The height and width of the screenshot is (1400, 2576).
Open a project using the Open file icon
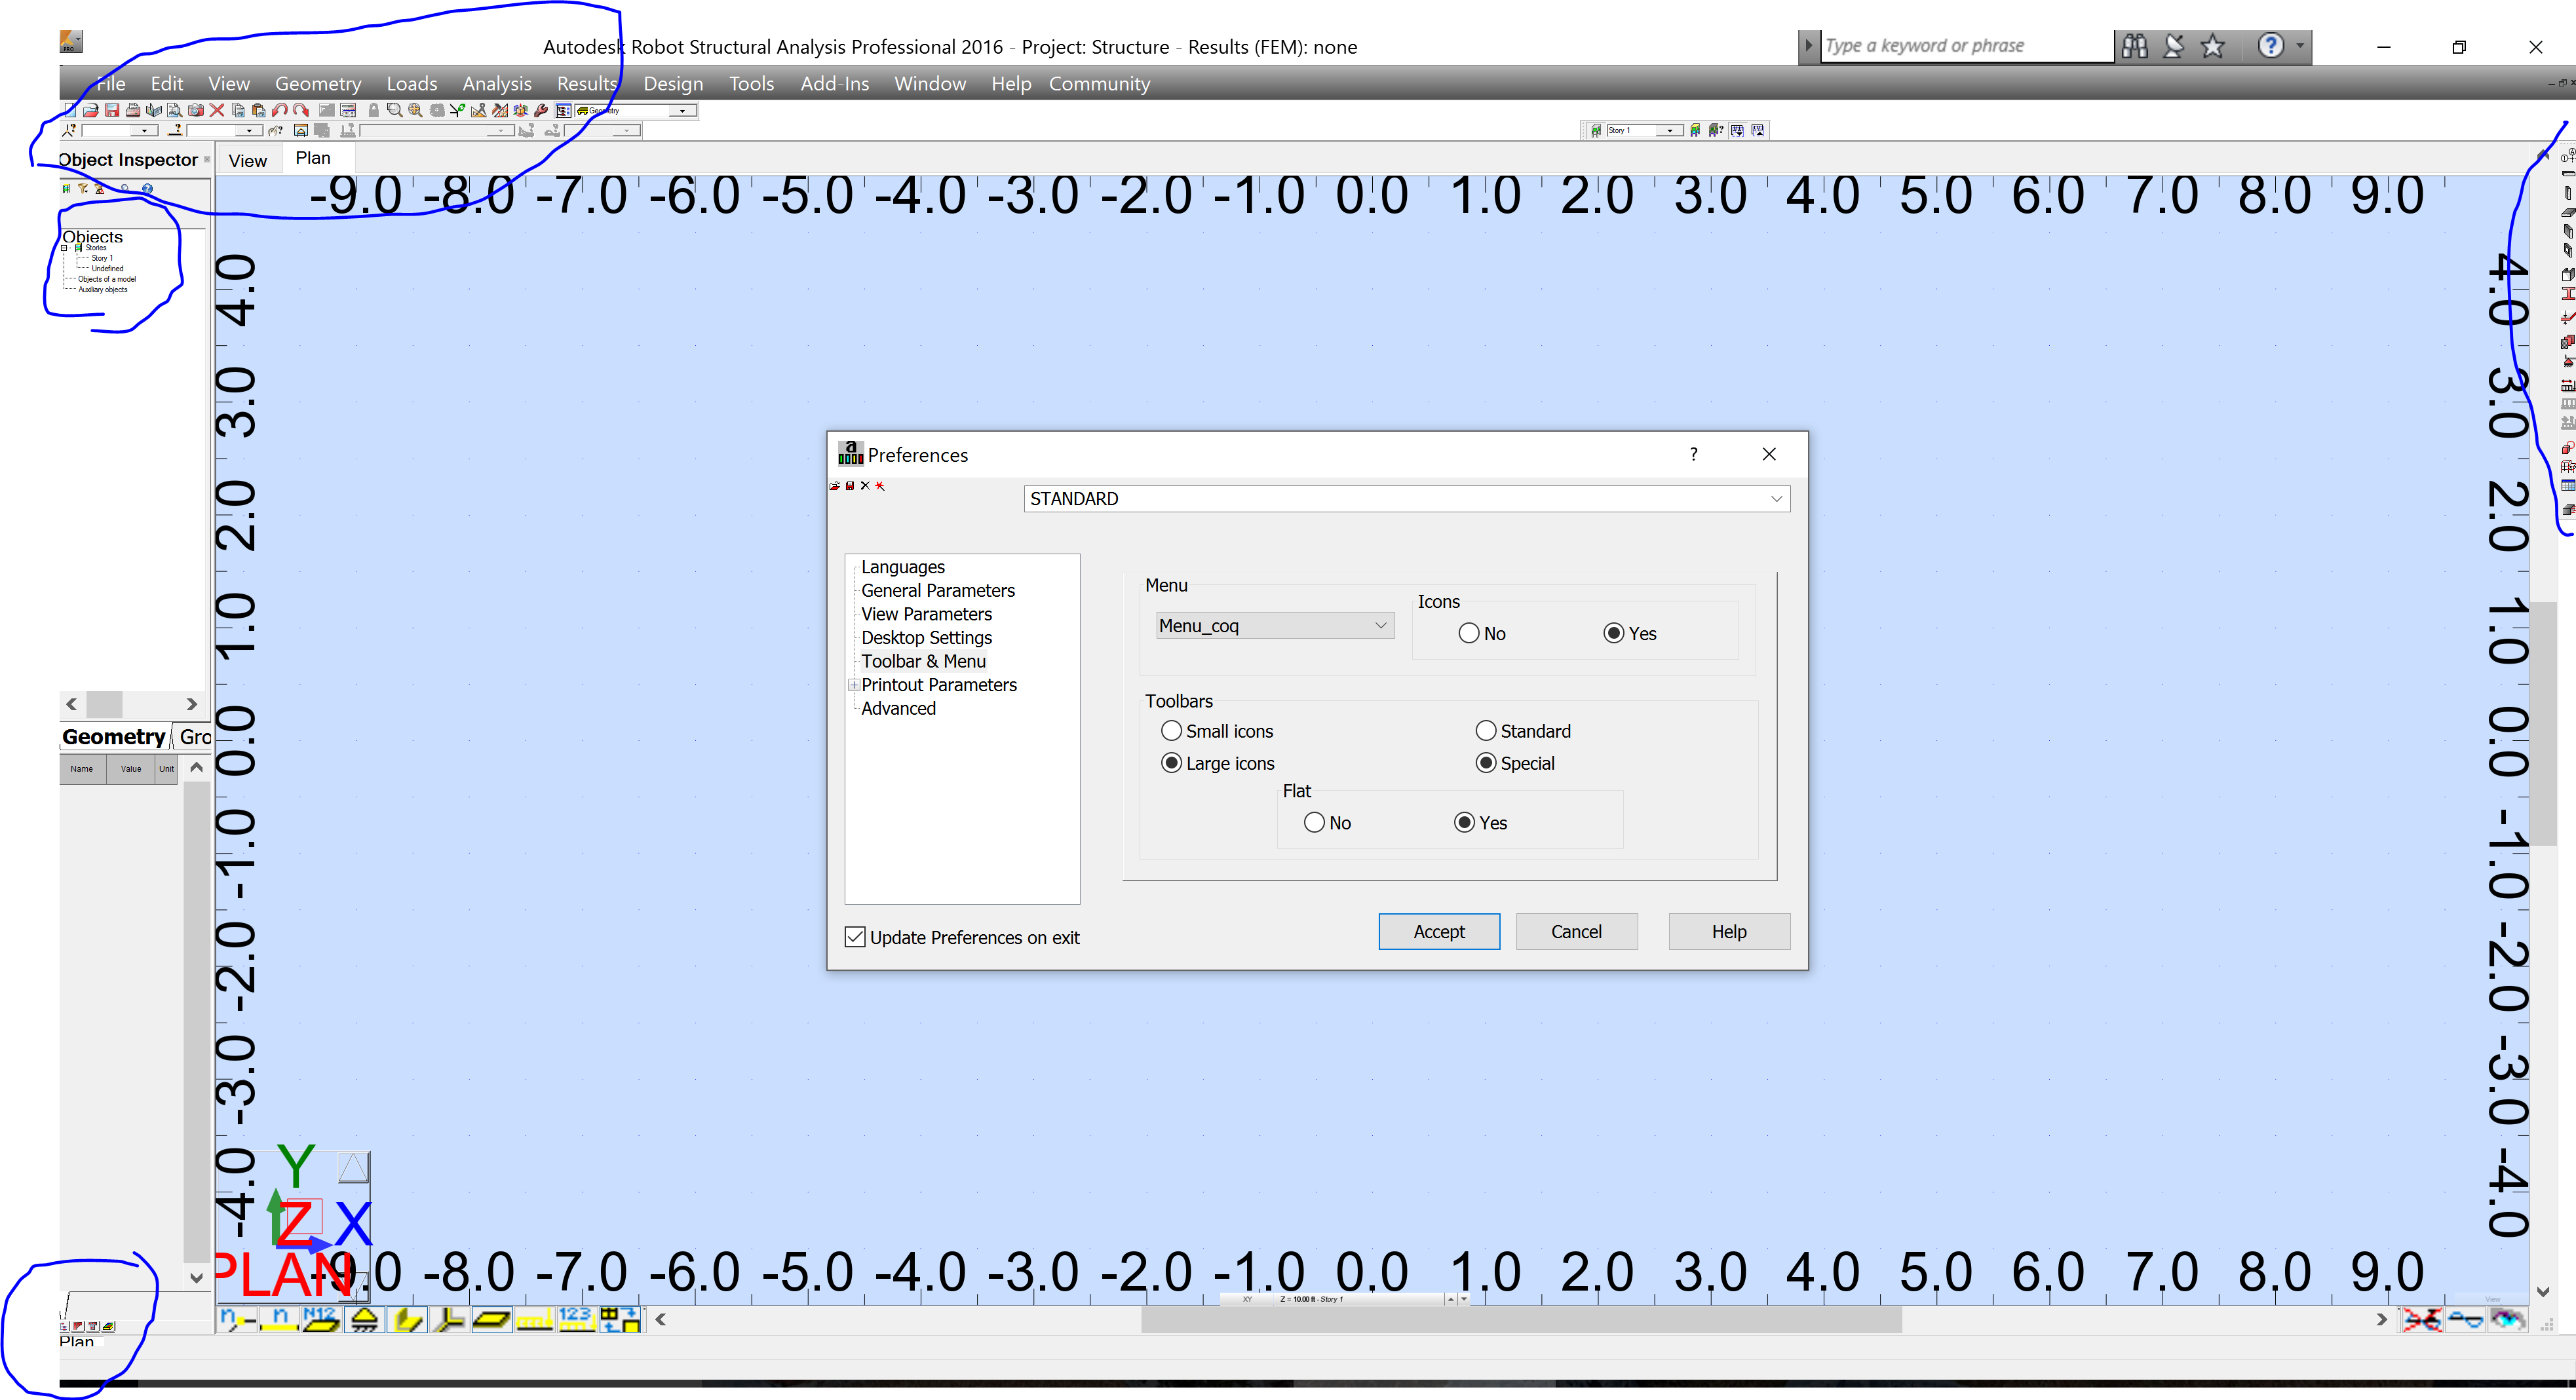(92, 111)
